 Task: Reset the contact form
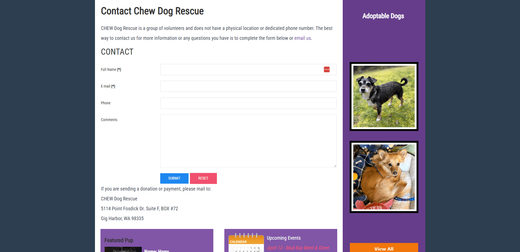coord(203,178)
